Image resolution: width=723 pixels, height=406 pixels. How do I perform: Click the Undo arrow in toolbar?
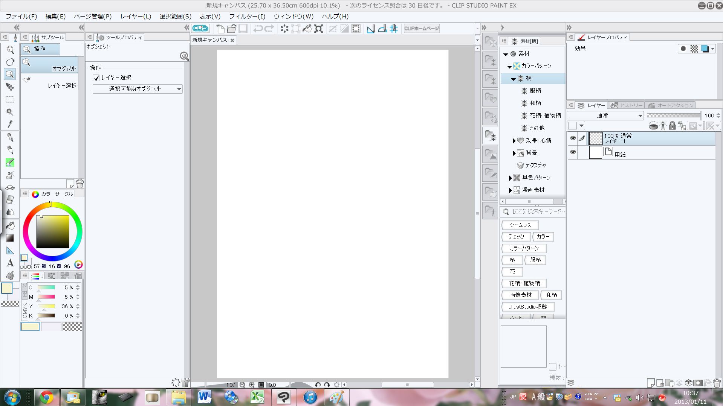(x=258, y=29)
